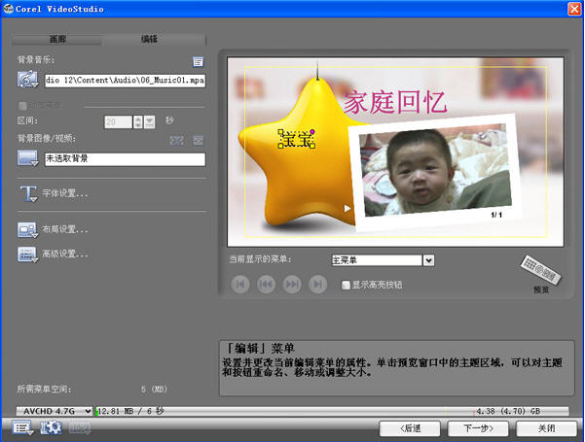Increase duration with the spinner arrow
This screenshot has height=442, width=585.
tap(138, 119)
